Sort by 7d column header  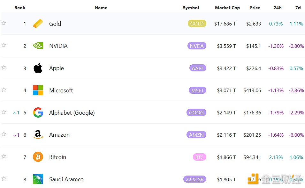(x=298, y=8)
